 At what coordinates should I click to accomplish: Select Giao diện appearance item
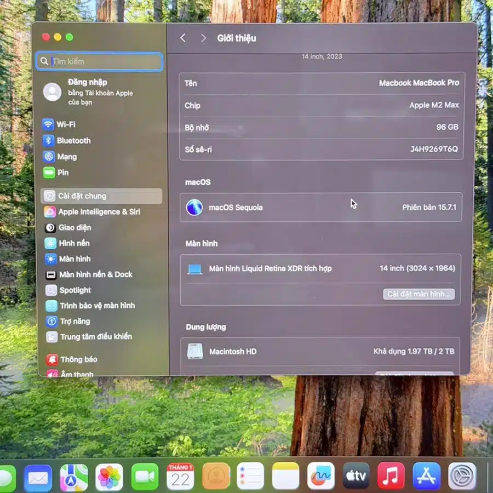tap(75, 227)
